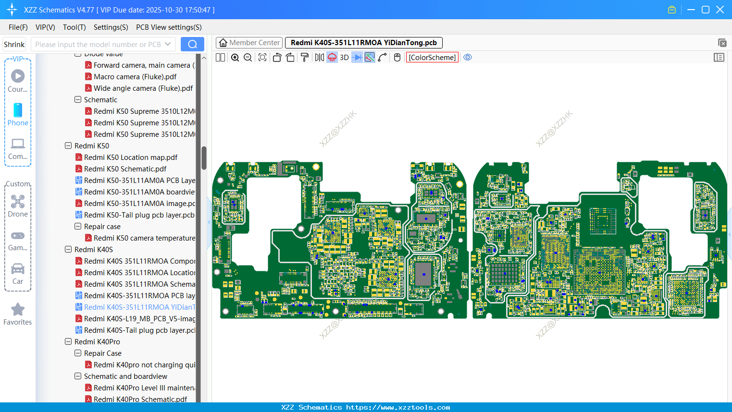Toggle layer visibility with the eye icon
This screenshot has height=412, width=732.
point(467,57)
